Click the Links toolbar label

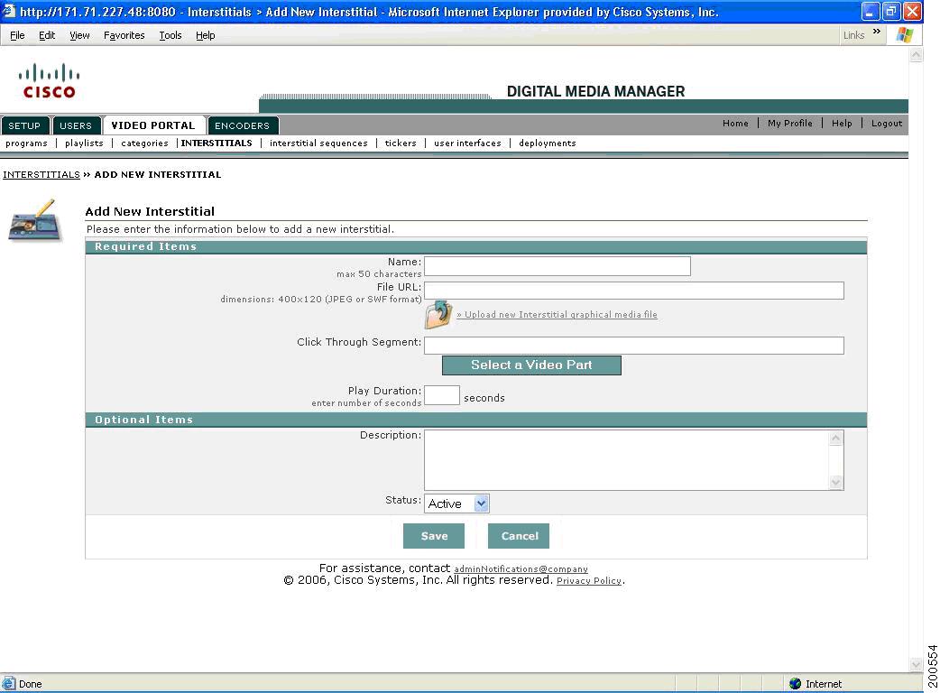853,35
